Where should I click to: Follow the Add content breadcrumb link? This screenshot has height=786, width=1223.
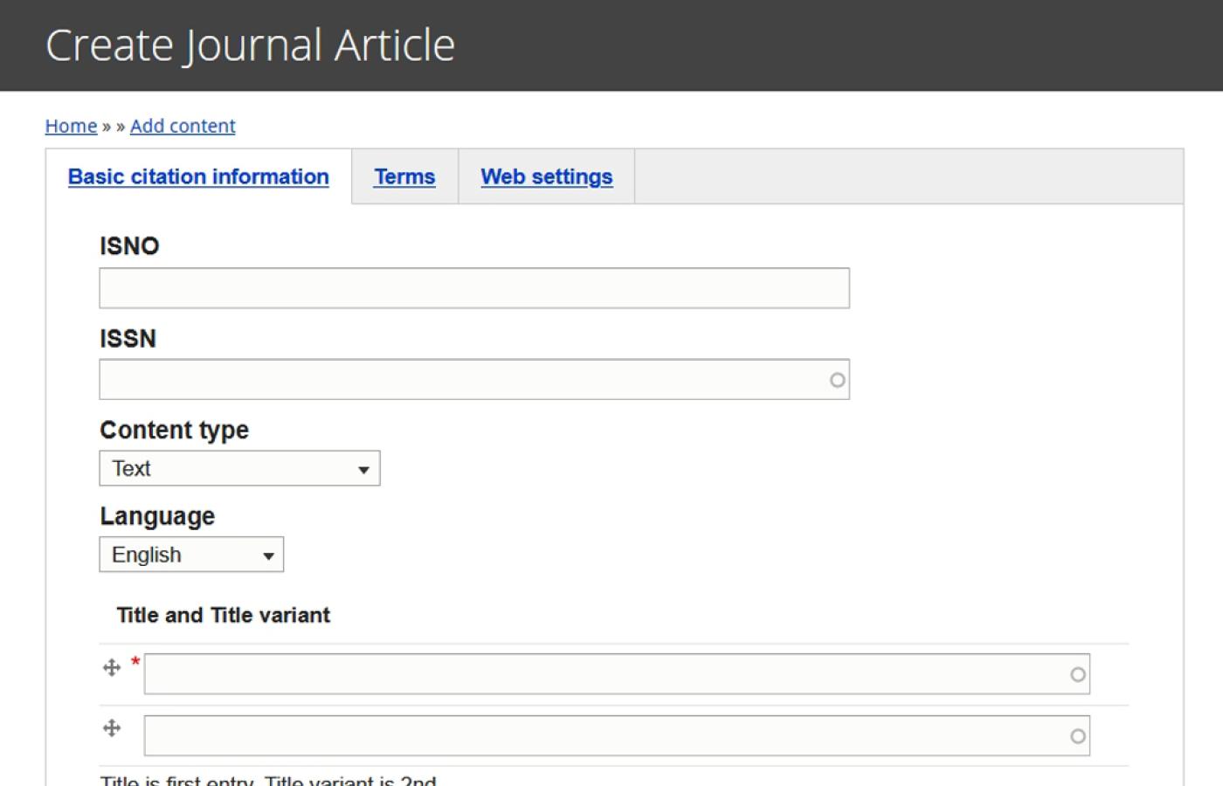click(x=183, y=126)
